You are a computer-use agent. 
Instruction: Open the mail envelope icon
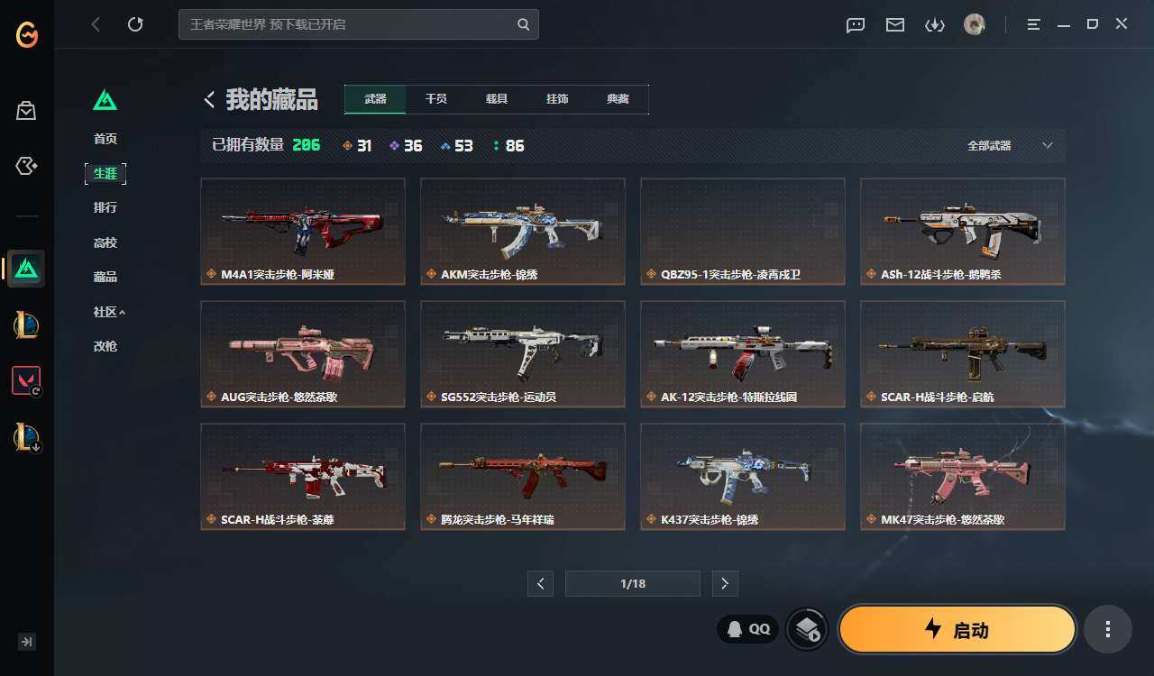(895, 25)
